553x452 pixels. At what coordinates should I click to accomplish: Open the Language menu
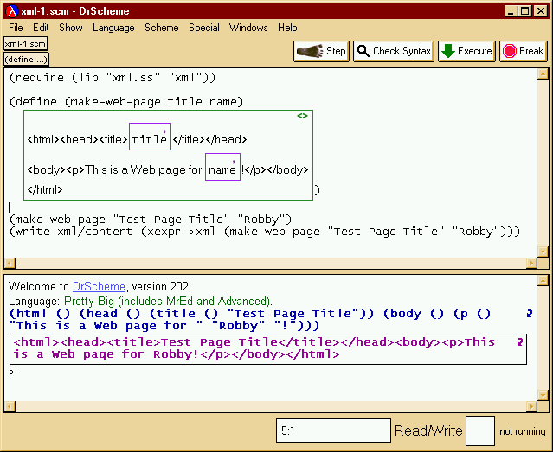pos(113,28)
